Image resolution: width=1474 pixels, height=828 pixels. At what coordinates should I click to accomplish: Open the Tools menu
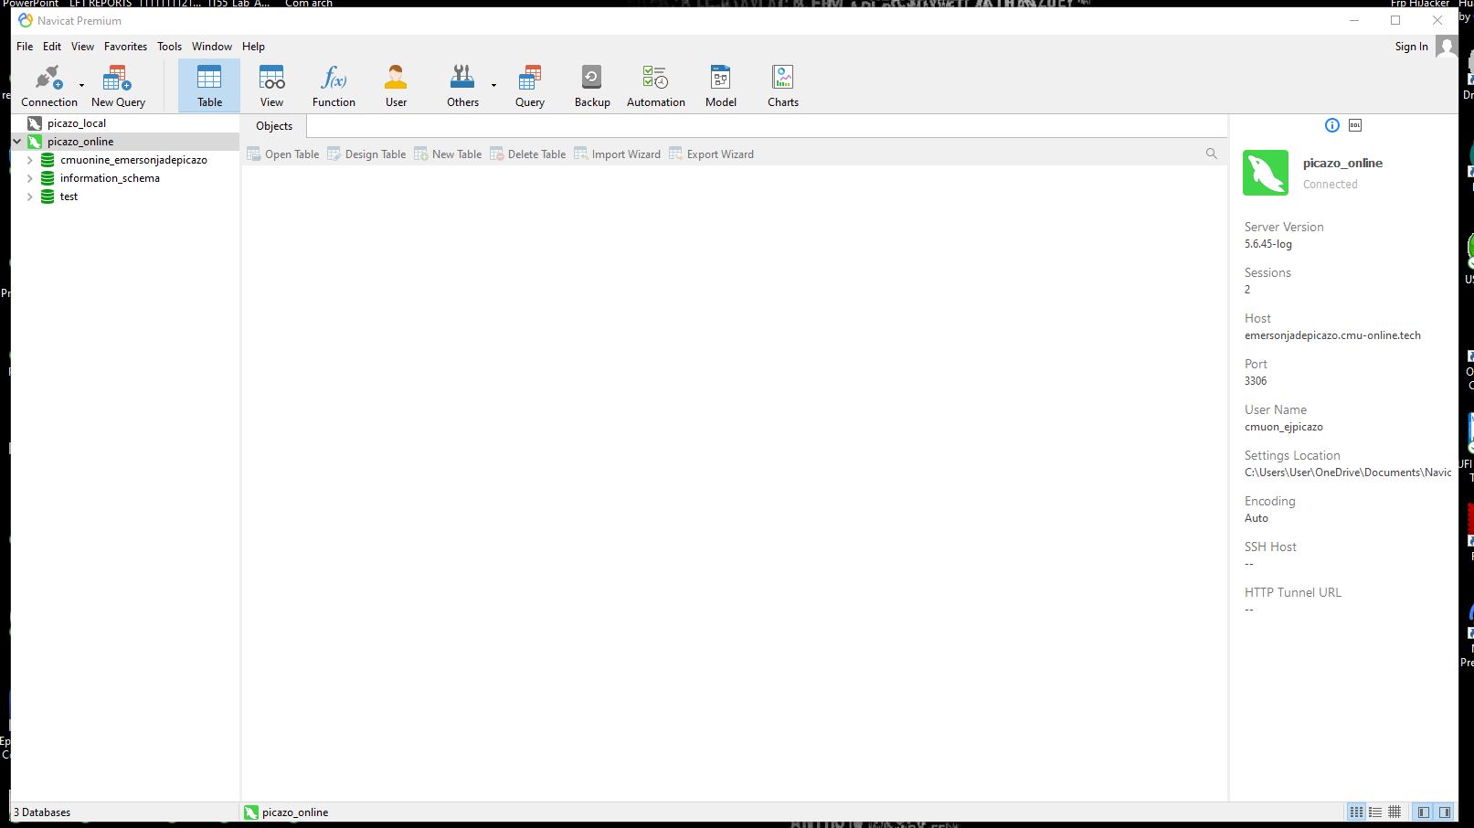169,47
